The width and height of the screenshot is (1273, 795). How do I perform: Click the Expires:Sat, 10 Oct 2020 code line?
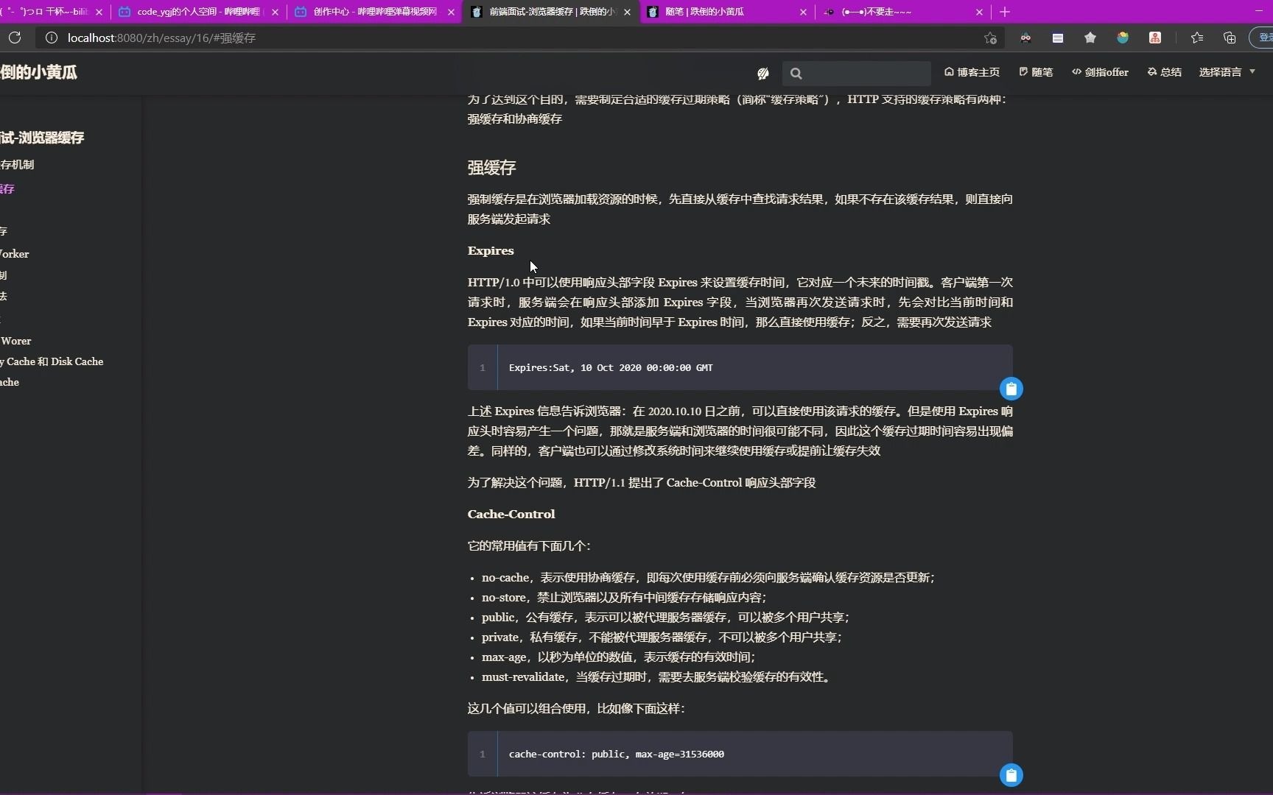pos(611,367)
